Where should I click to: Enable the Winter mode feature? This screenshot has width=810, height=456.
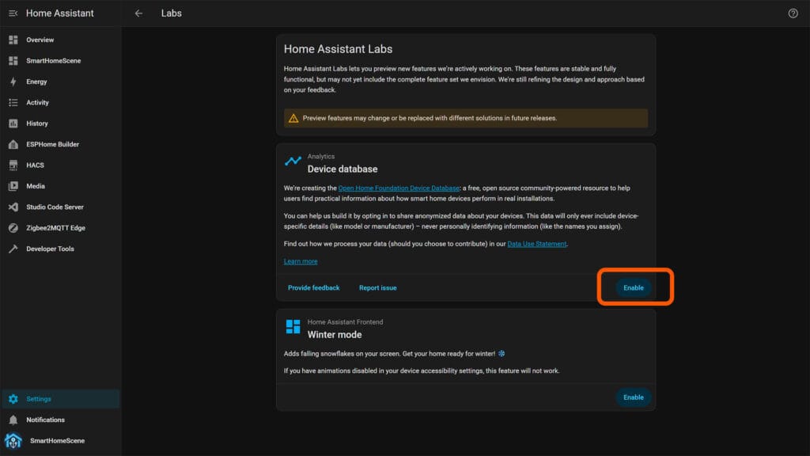tap(634, 397)
